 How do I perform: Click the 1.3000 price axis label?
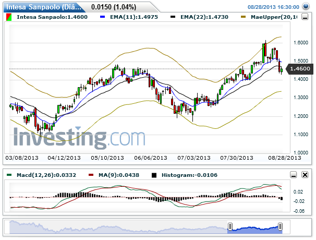pyautogui.click(x=301, y=98)
